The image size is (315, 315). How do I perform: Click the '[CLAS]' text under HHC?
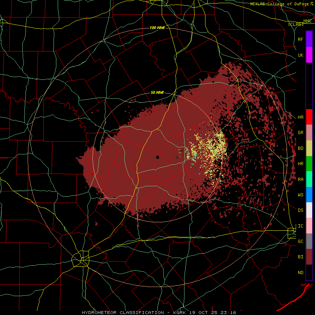coord(296,24)
